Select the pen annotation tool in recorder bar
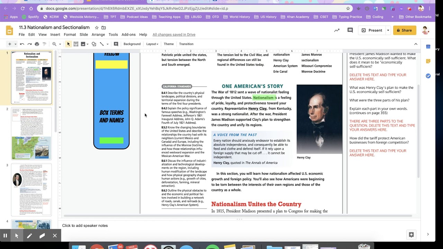443x249 pixels. (29, 236)
